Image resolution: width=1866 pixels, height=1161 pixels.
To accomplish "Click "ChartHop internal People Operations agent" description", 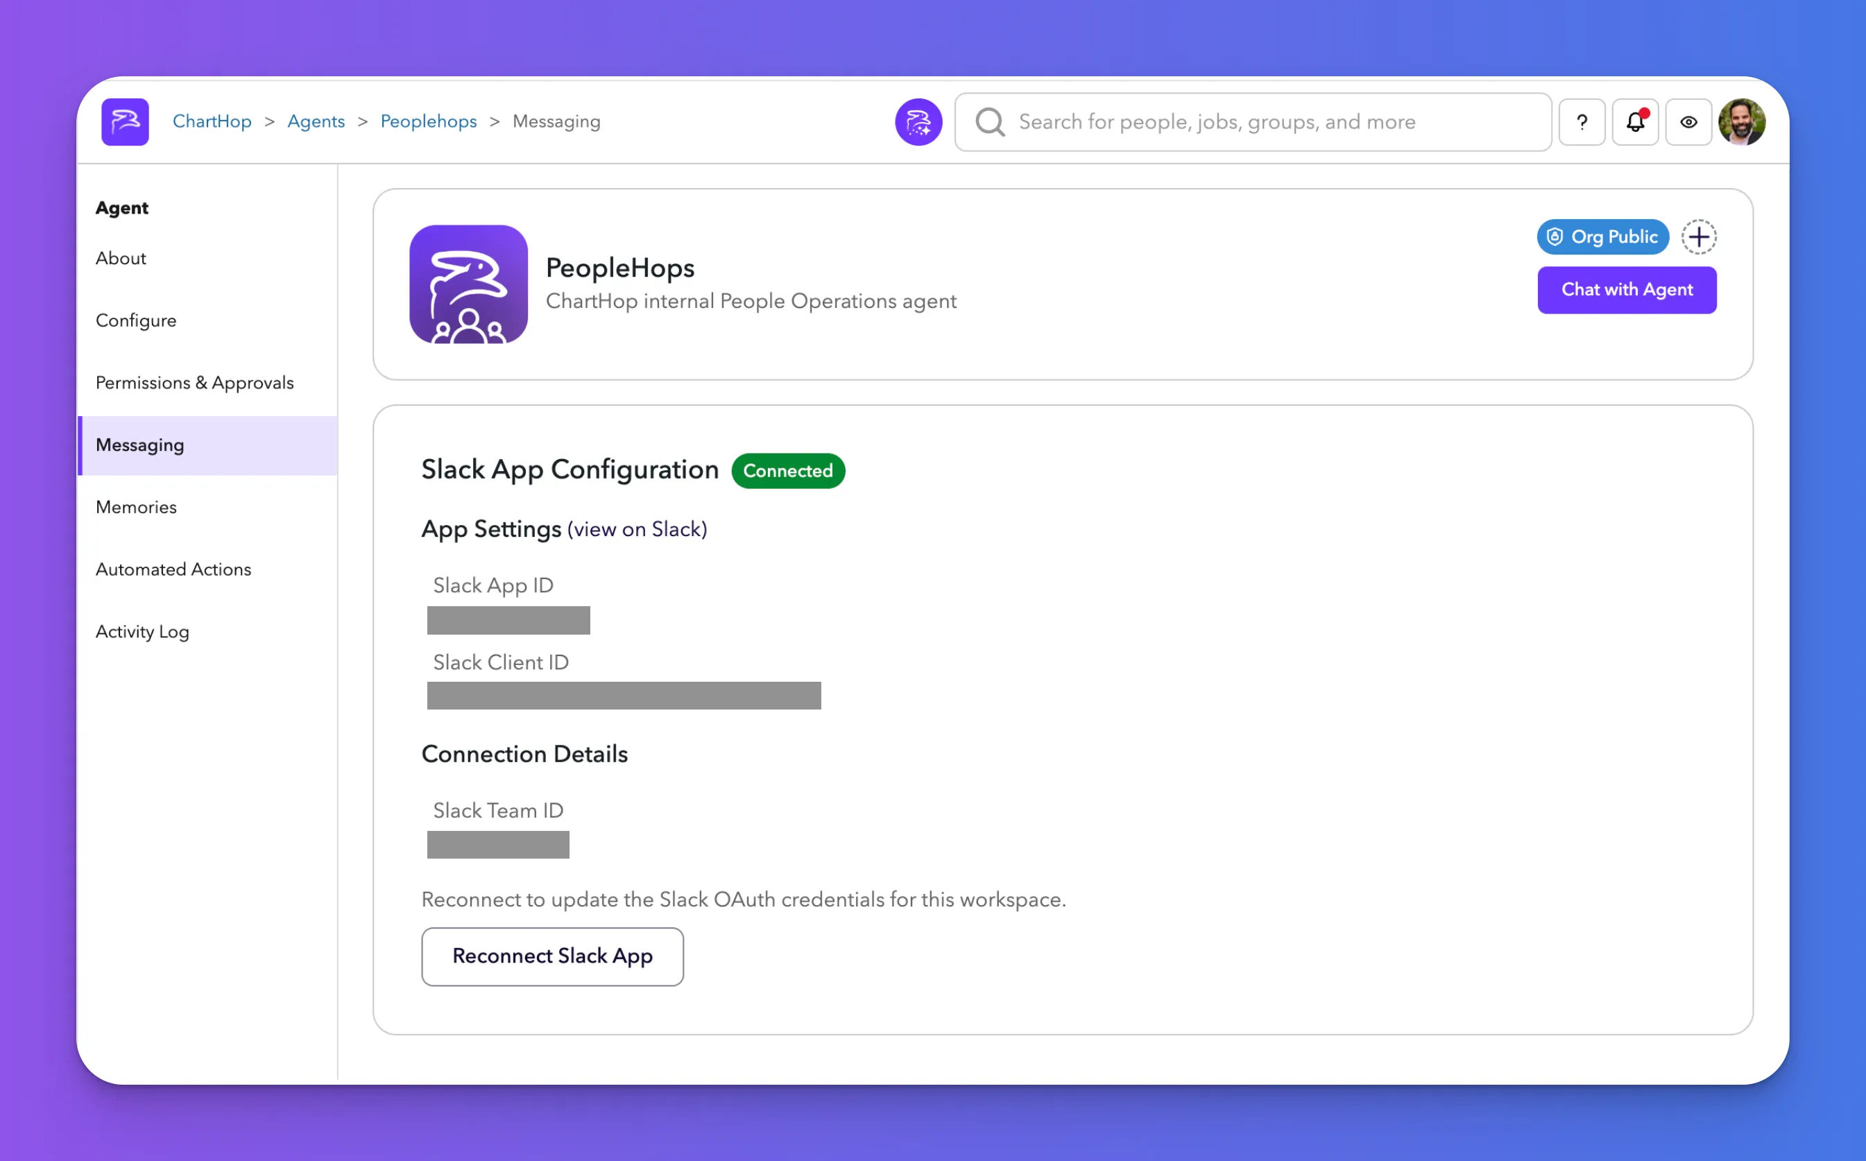I will (x=751, y=301).
